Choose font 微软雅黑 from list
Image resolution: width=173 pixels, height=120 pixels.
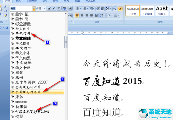tap(37, 102)
